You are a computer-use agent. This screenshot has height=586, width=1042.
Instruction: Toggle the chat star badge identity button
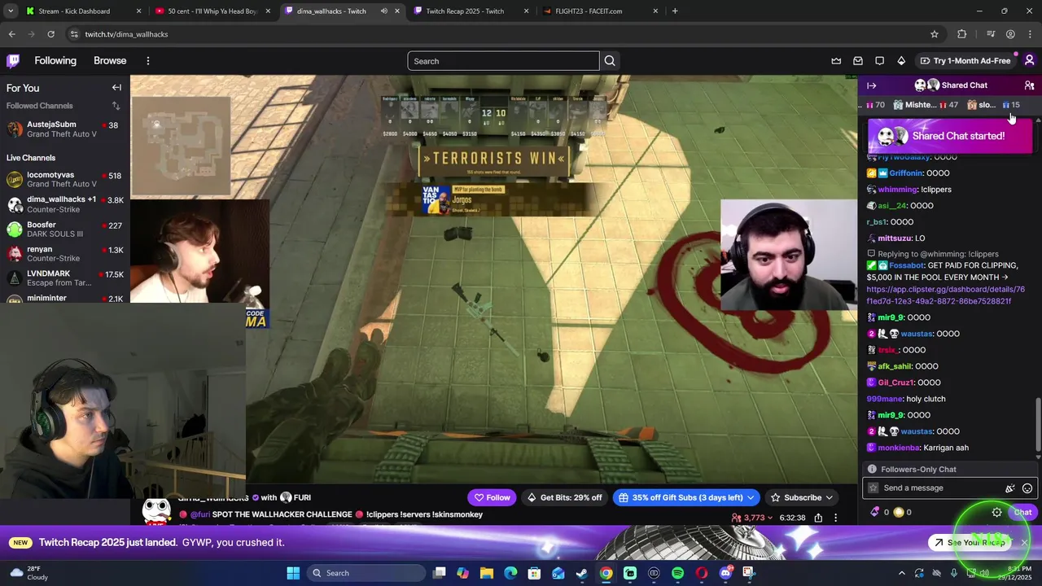click(x=873, y=488)
